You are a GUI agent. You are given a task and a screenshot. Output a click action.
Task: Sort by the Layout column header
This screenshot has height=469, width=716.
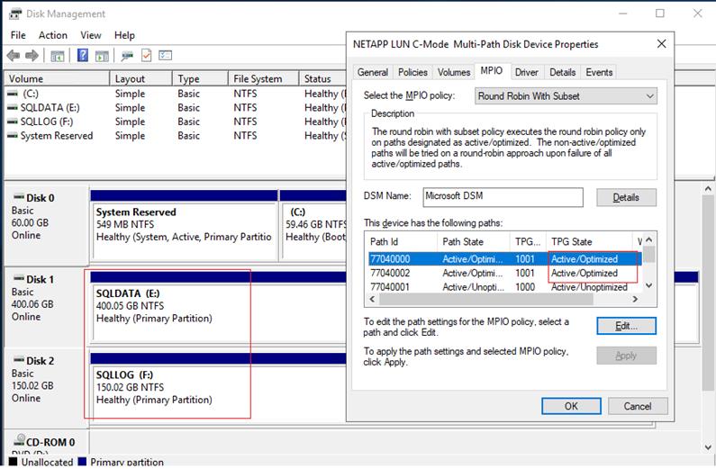141,78
